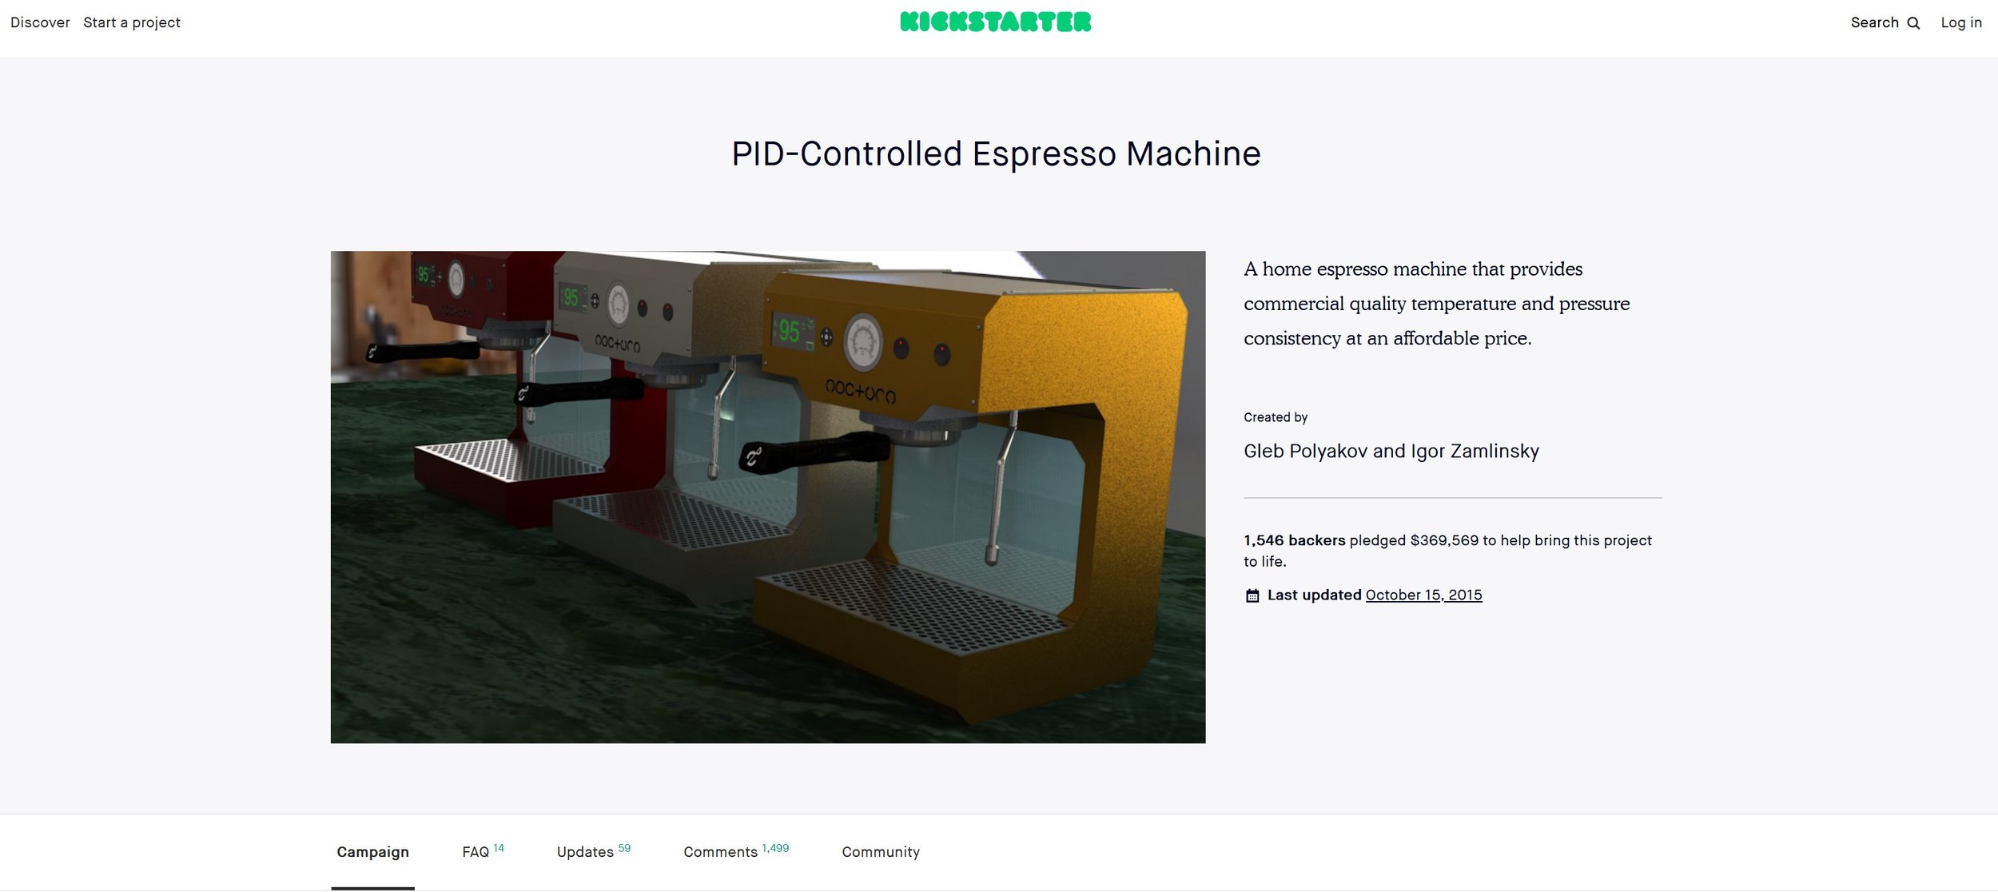This screenshot has height=892, width=1998.
Task: Click the 1,546 backers pledge text
Action: point(1293,540)
